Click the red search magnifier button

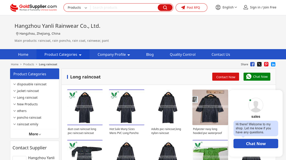pos(165,7)
